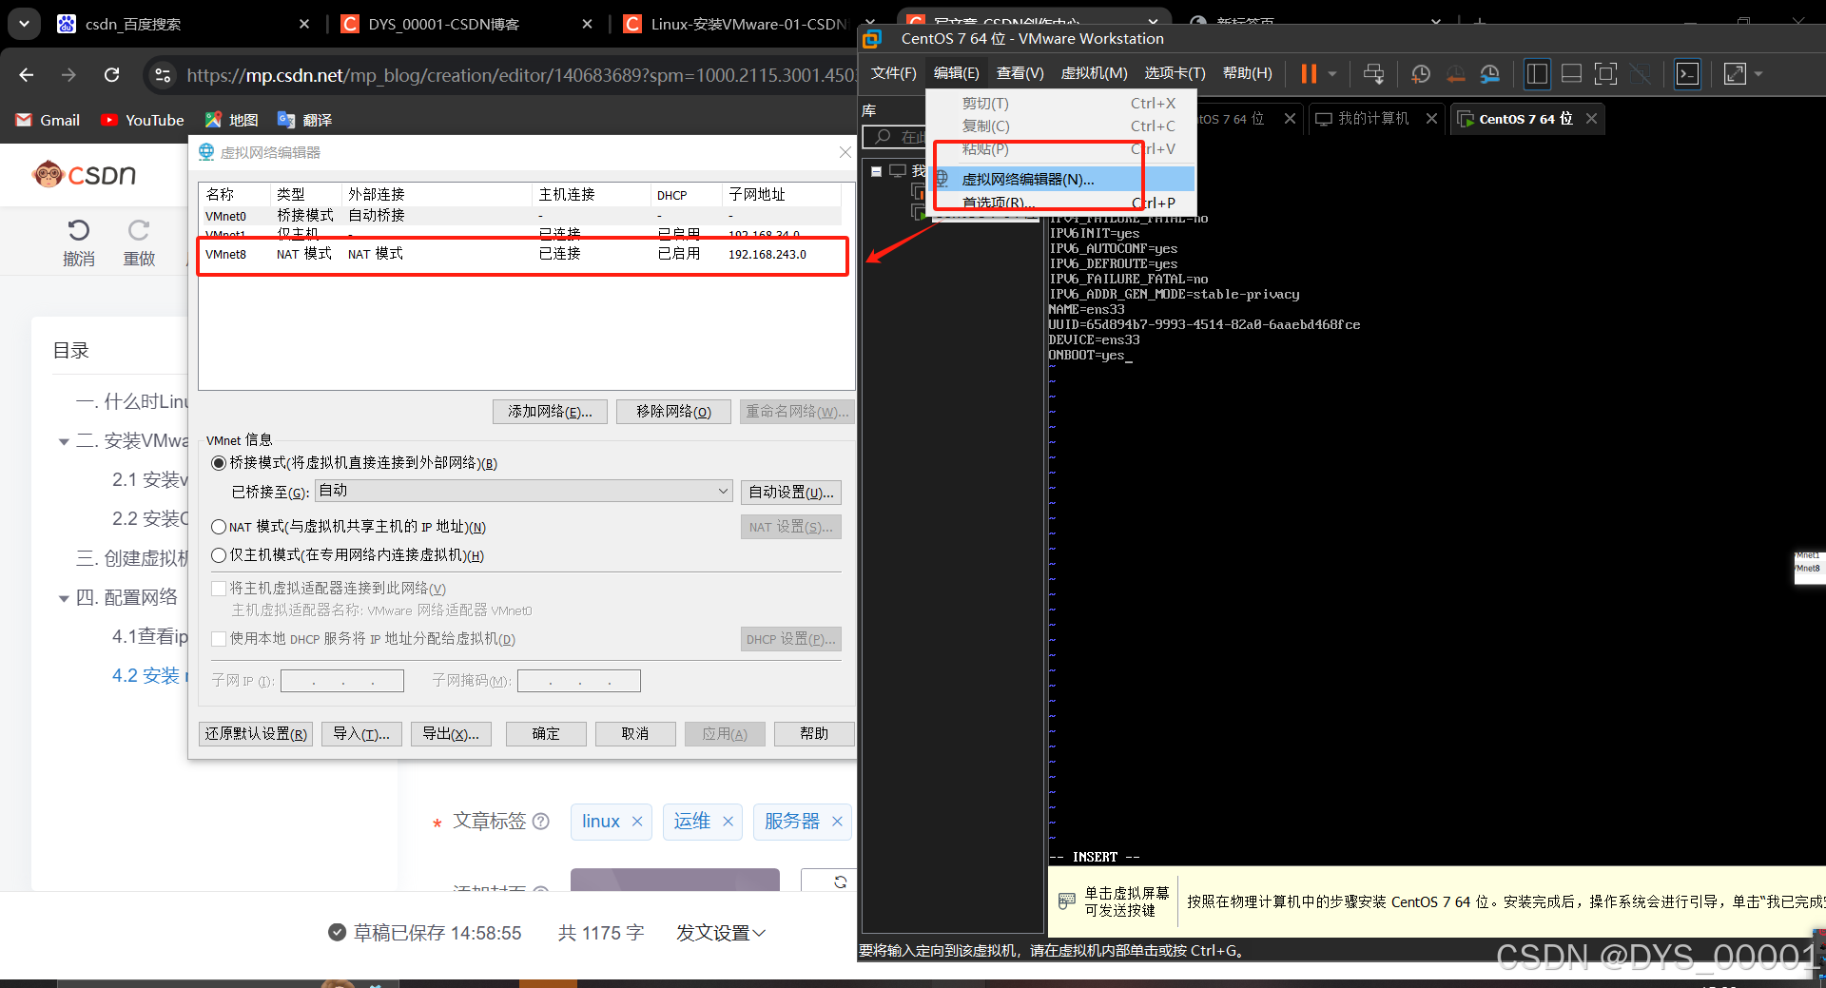Viewport: 1826px width, 988px height.
Task: Collapse the 二. 安装VMwa outline section arrow
Action: click(64, 442)
